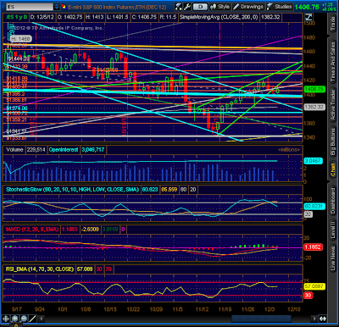Toggle the chart scale icon above price axis
The height and width of the screenshot is (327, 339).
[308, 17]
